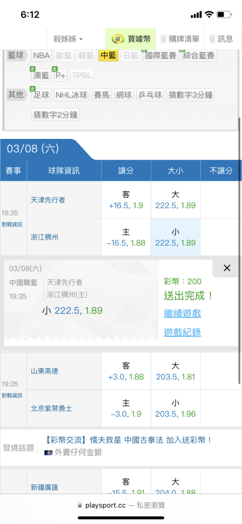Open 購牌清單 purchase list

[x=181, y=39]
